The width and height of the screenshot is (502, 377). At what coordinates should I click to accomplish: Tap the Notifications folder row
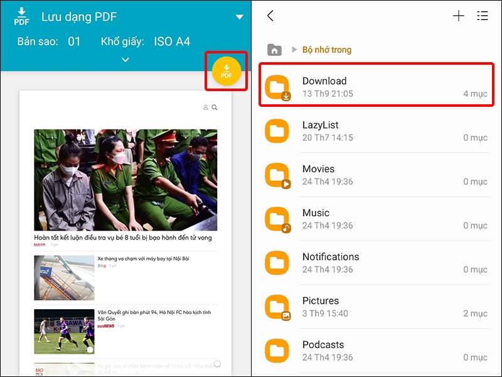click(376, 263)
